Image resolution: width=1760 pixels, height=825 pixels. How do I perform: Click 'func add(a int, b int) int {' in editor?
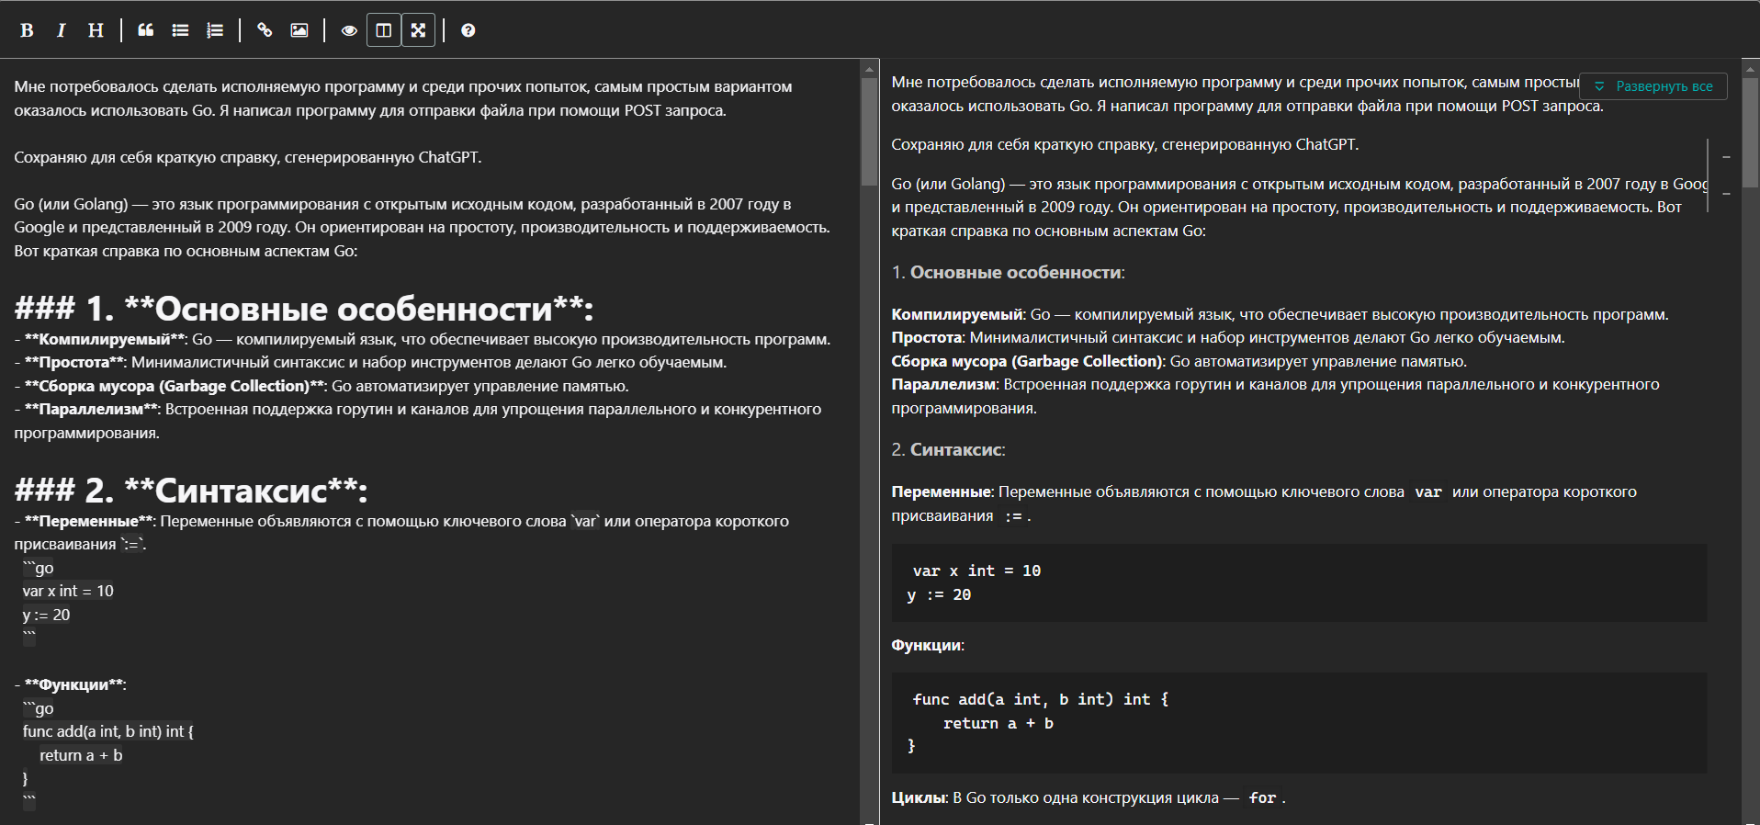pyautogui.click(x=108, y=731)
